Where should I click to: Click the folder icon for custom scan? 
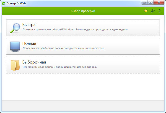tap(14, 65)
